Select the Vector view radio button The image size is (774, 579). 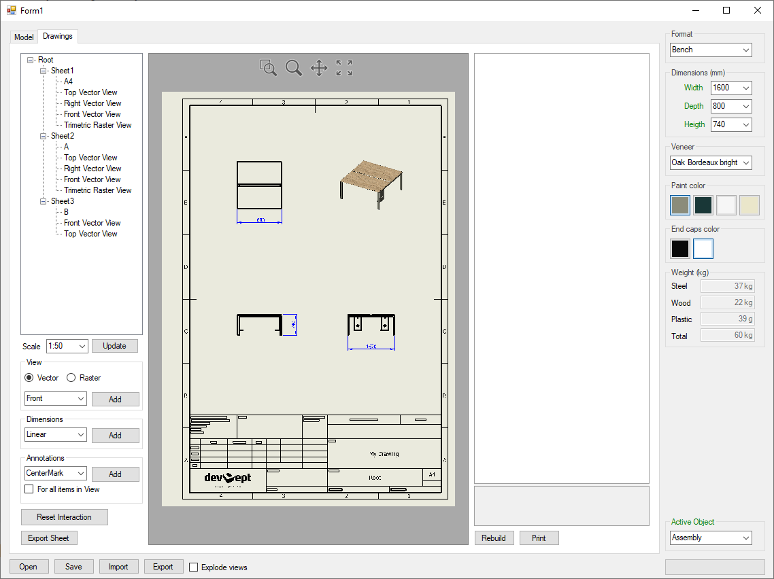tap(29, 378)
